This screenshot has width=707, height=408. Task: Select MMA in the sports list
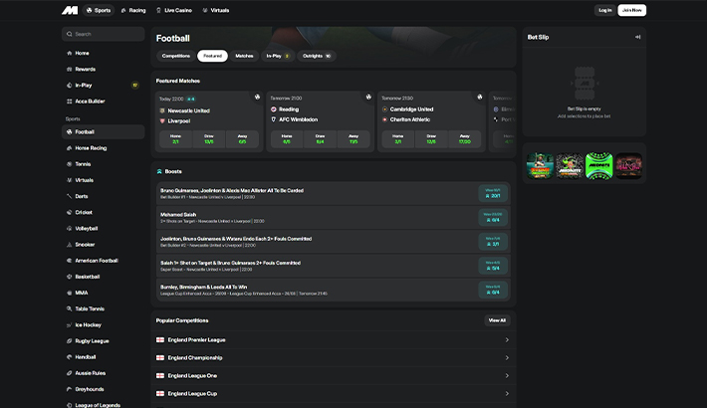pyautogui.click(x=104, y=293)
